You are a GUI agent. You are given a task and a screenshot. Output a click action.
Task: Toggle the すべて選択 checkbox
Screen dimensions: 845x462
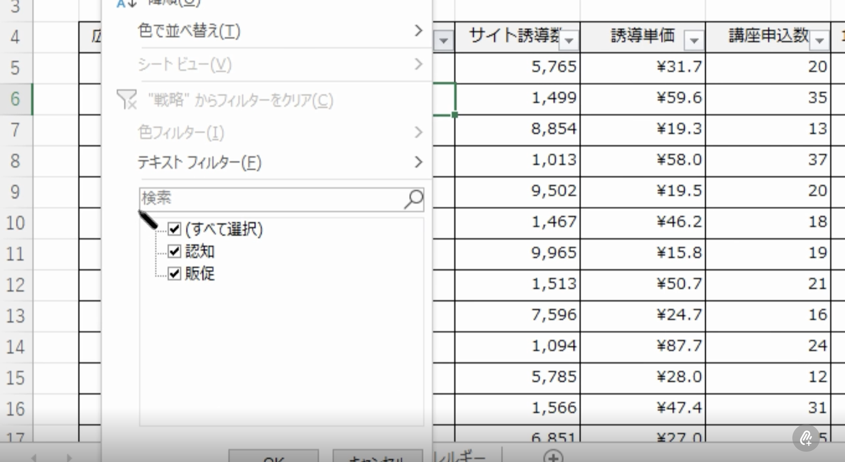pos(174,229)
